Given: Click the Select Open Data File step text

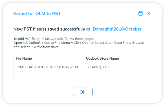Looking at the screenshot, I should tap(111, 43).
